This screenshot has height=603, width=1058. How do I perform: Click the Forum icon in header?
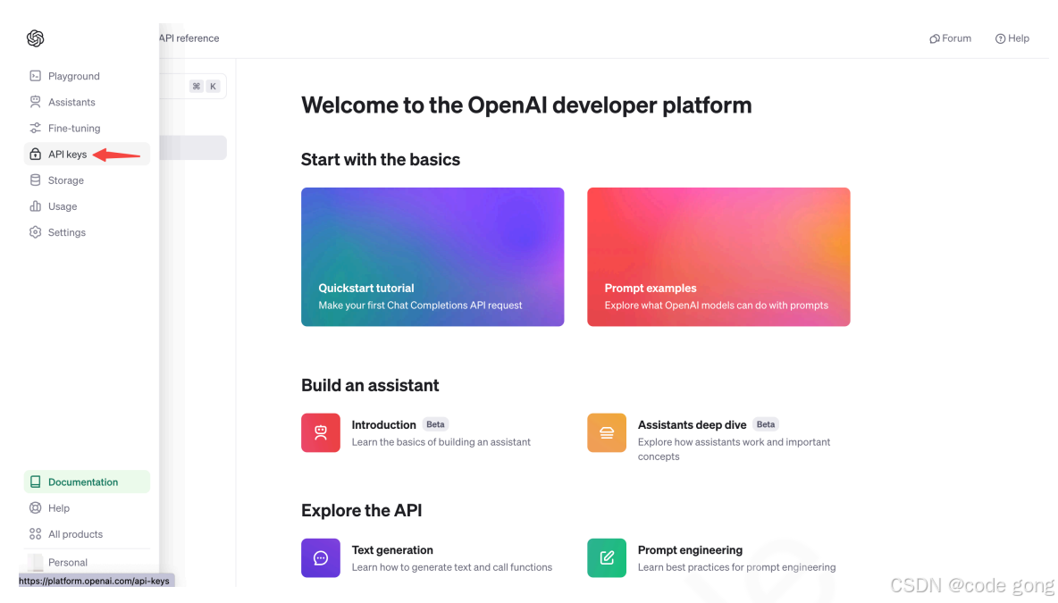click(x=935, y=38)
